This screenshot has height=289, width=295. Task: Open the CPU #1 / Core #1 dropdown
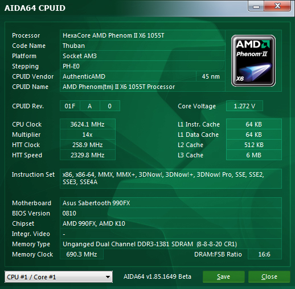(59, 277)
